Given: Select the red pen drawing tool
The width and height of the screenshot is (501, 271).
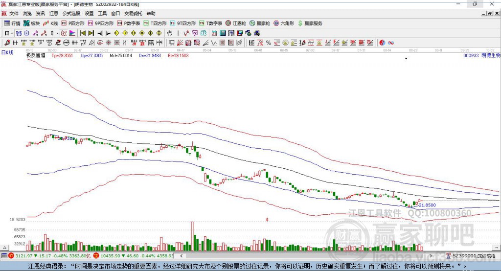Looking at the screenshot, I should 7,43.
